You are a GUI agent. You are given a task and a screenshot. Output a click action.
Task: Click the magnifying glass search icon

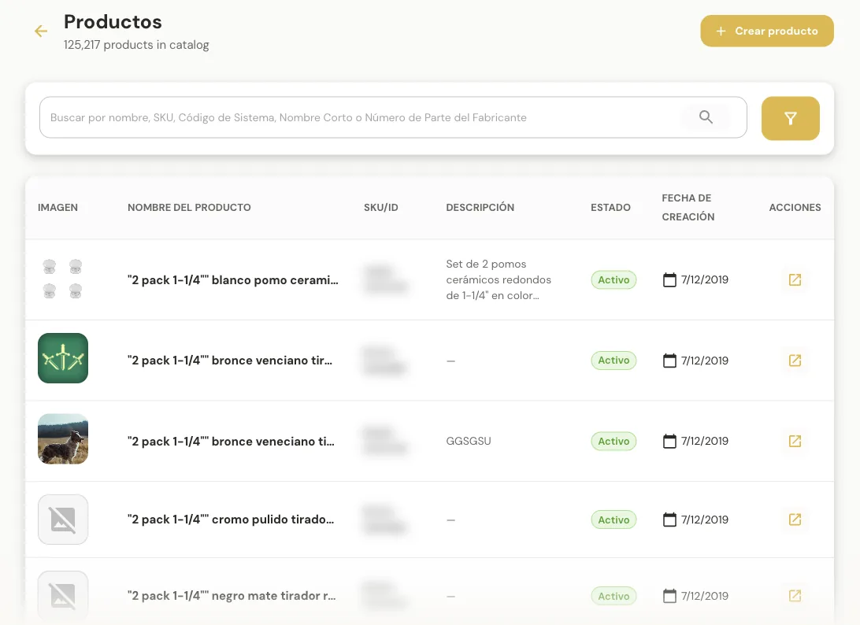pos(706,117)
